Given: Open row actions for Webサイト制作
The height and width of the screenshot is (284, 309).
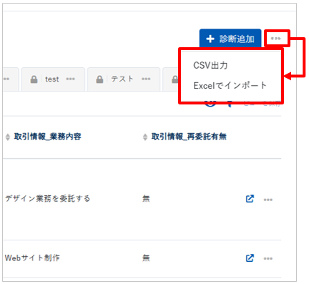Looking at the screenshot, I should coord(268,258).
